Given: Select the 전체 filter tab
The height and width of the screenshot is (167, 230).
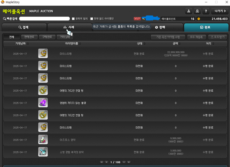Looking at the screenshot, I should pos(11,37).
